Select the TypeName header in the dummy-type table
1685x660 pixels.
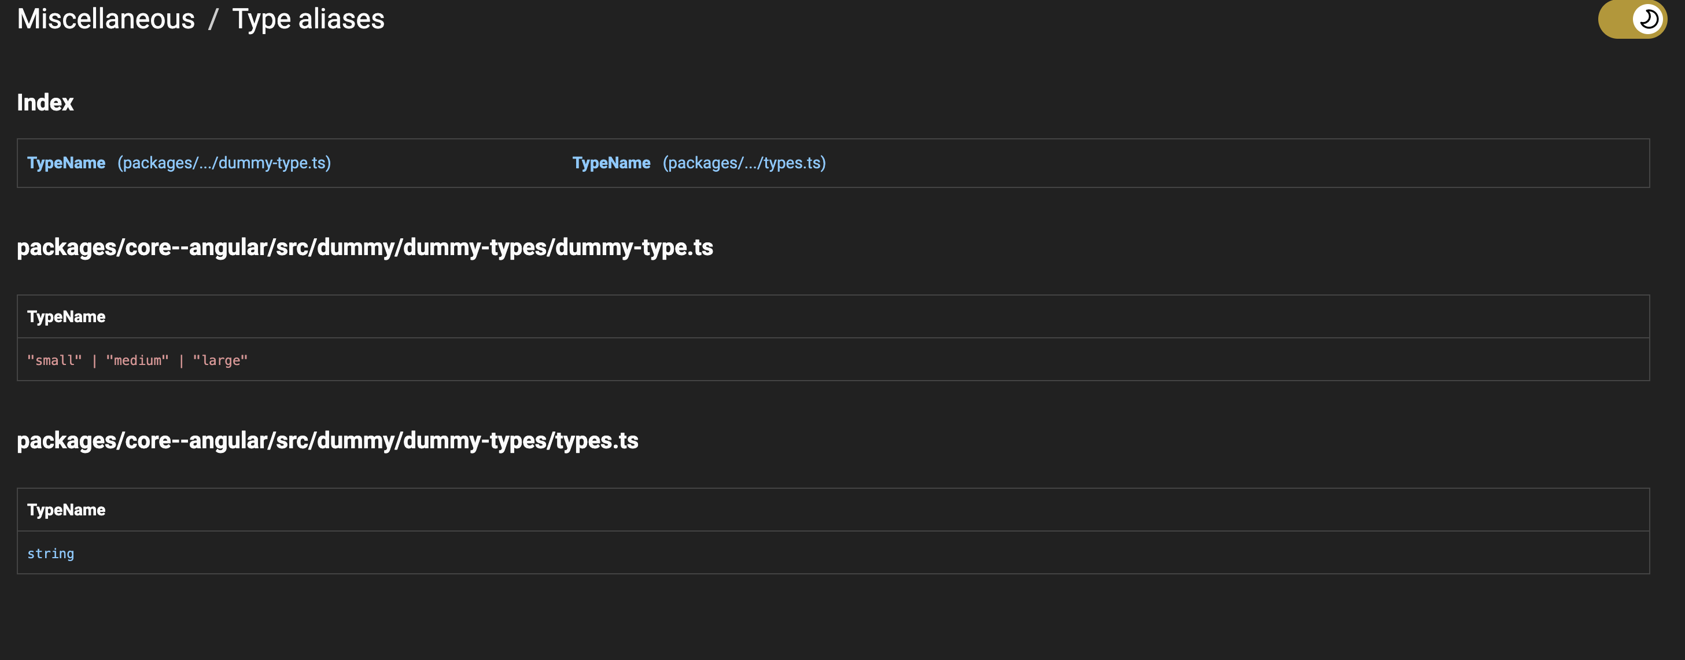click(x=65, y=316)
